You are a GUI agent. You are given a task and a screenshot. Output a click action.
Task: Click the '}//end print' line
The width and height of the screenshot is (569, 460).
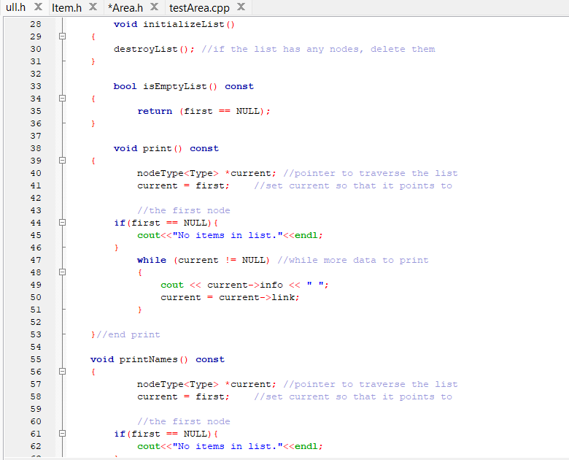click(x=125, y=334)
